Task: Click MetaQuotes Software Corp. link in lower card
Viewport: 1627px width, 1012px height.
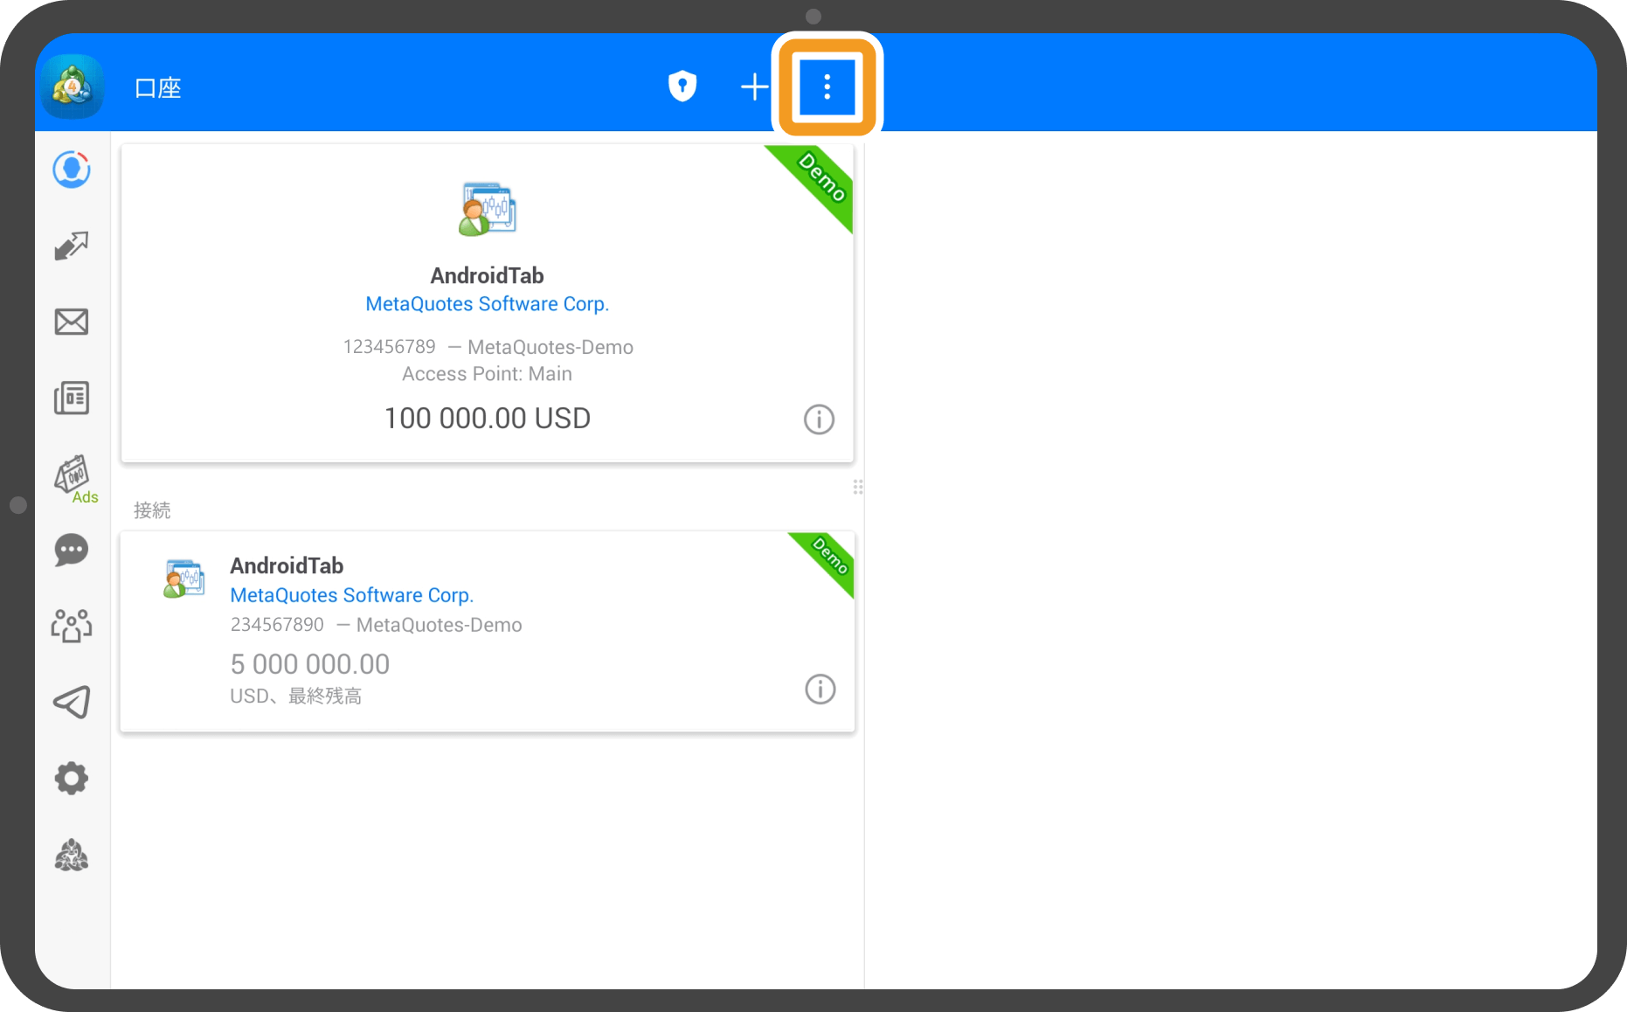Action: pyautogui.click(x=351, y=595)
